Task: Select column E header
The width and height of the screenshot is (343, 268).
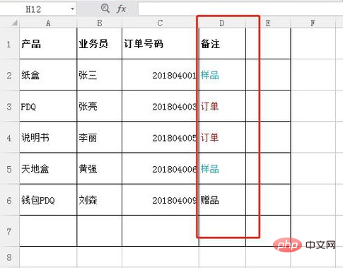Action: [268, 23]
